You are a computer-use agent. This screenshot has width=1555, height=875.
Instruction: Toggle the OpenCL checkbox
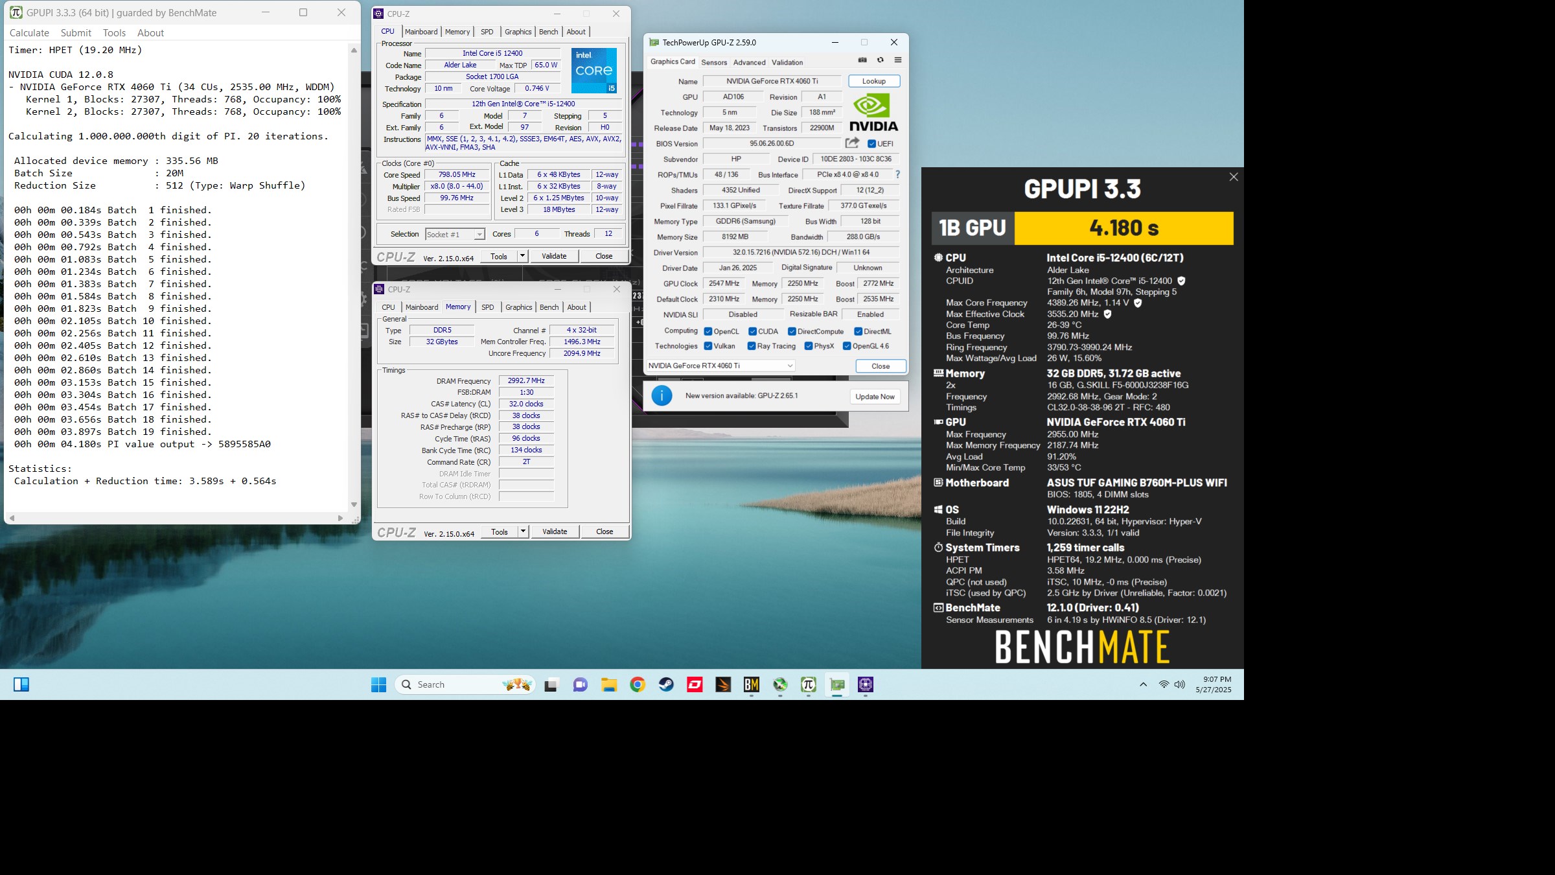click(708, 332)
